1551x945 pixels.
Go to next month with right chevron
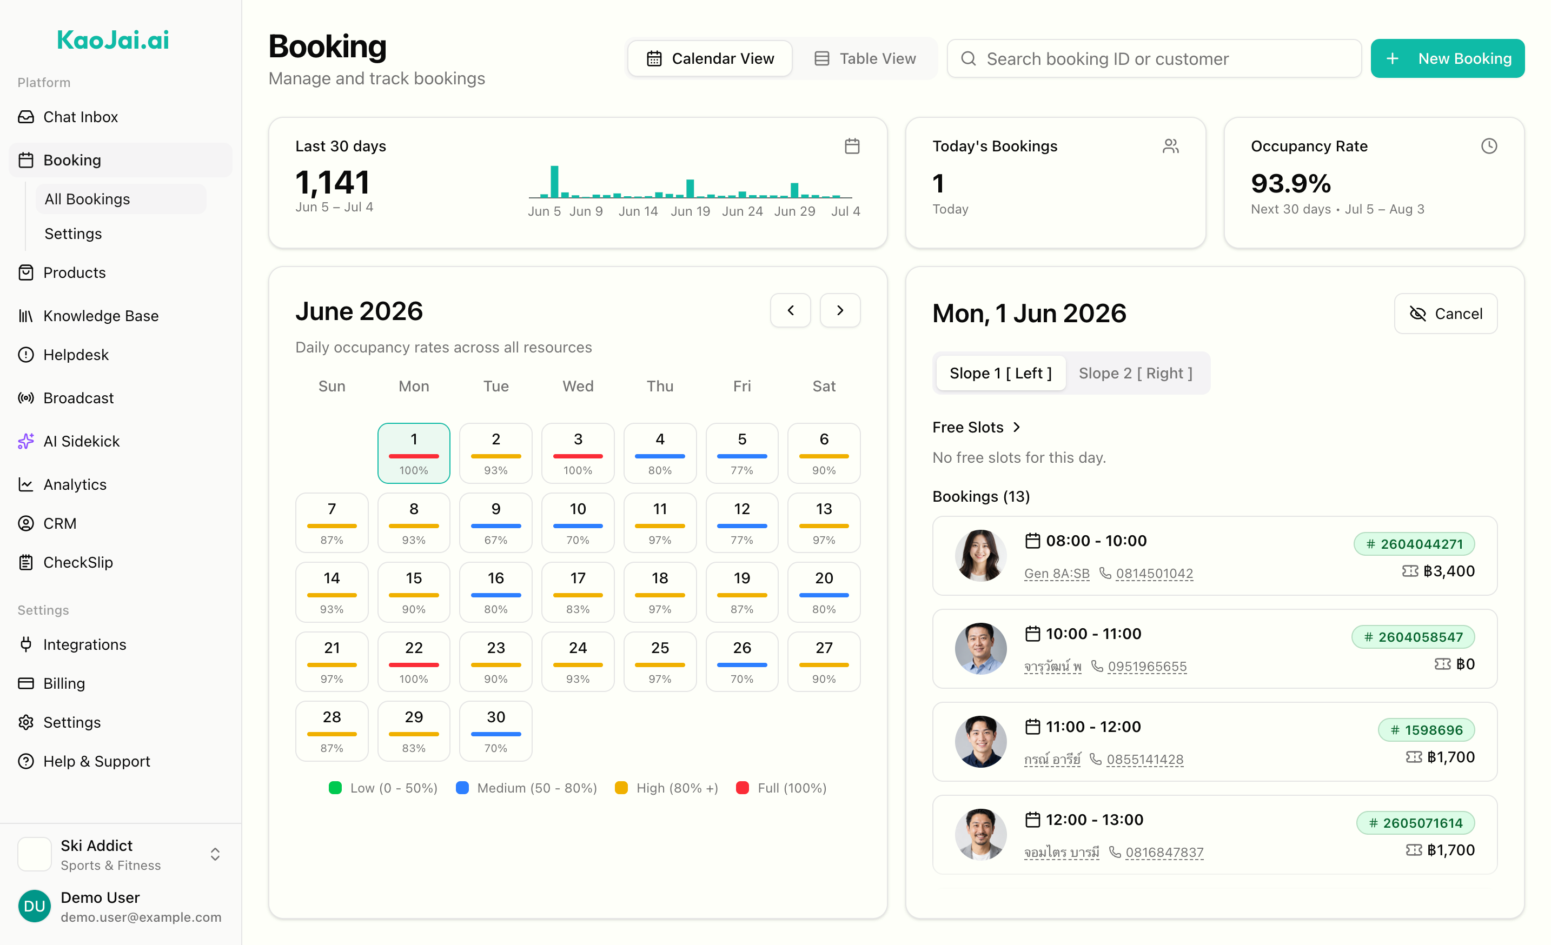click(x=840, y=310)
